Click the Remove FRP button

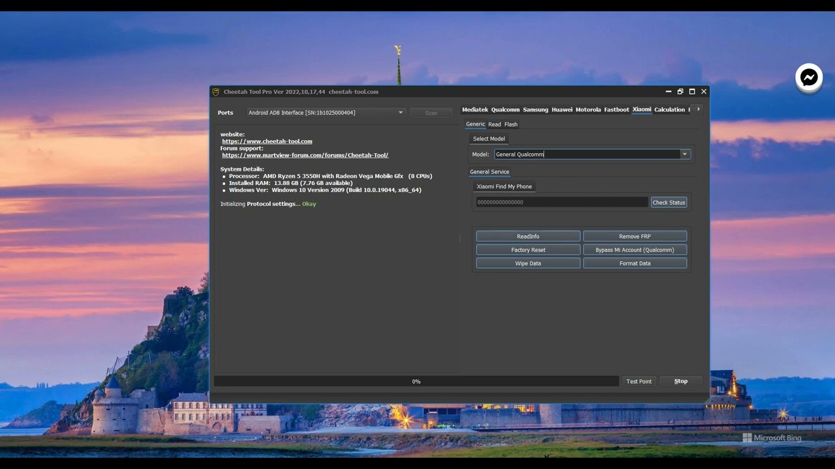tap(635, 236)
